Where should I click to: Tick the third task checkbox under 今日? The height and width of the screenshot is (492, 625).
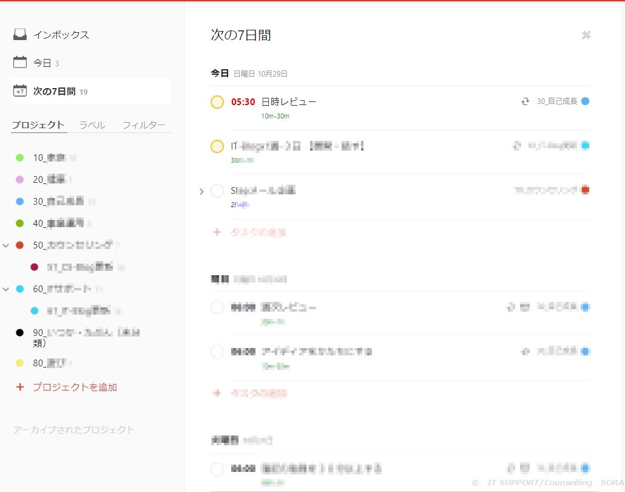(x=217, y=191)
